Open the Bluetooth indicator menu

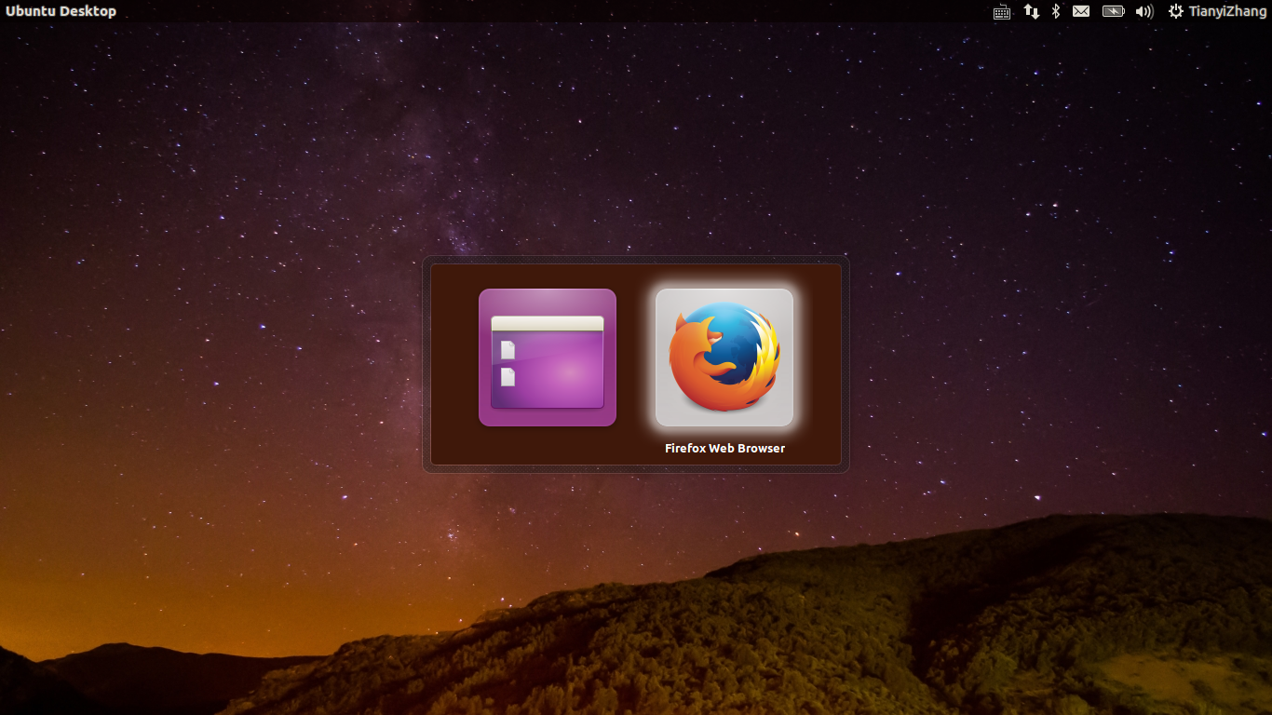pyautogui.click(x=1056, y=11)
